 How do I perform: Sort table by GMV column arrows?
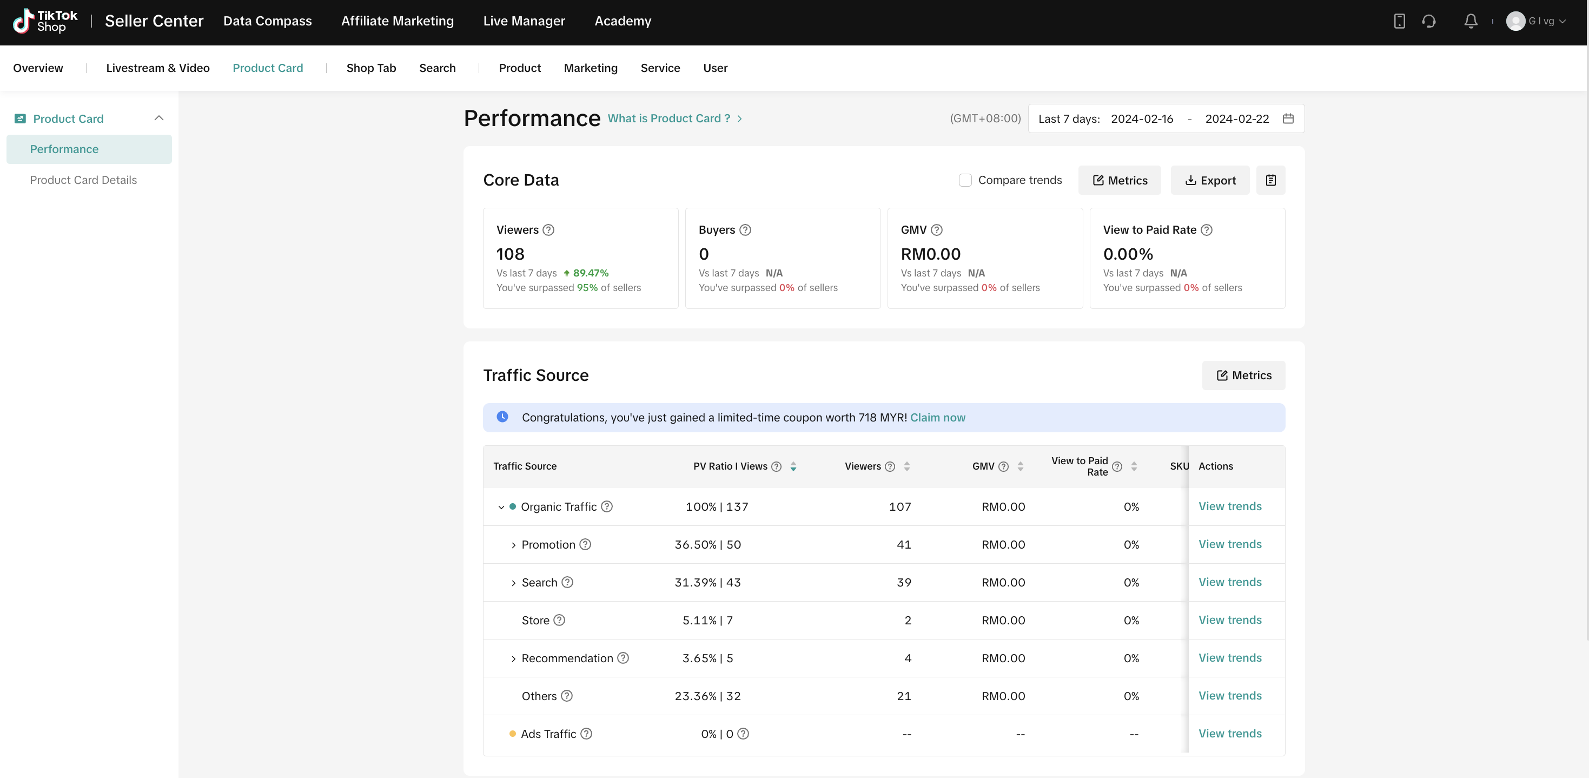tap(1020, 466)
